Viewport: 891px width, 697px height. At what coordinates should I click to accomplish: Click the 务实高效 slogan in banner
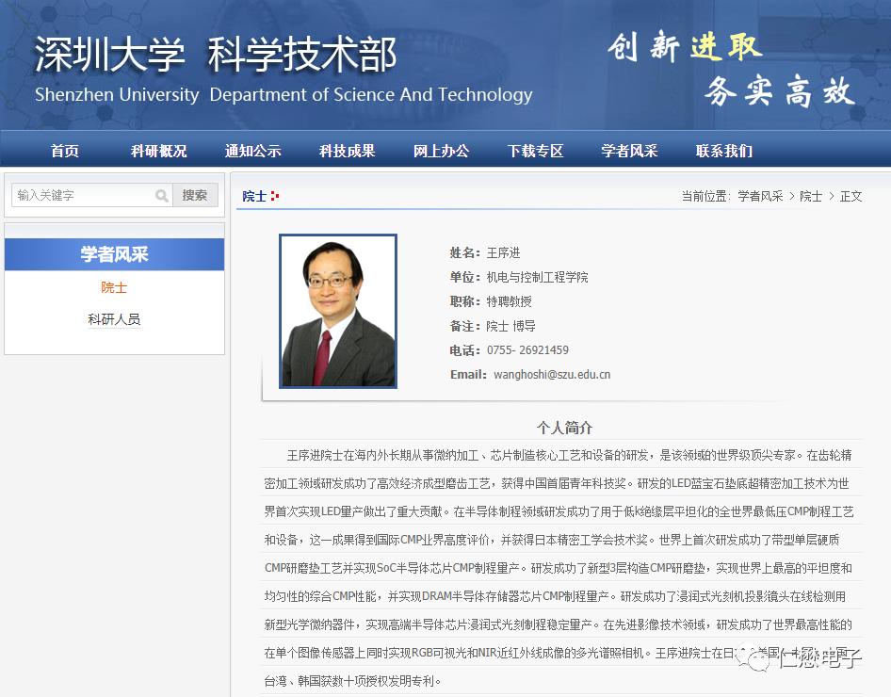(x=780, y=90)
